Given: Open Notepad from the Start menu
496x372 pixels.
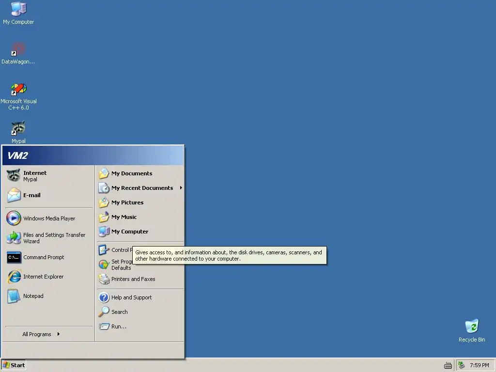Looking at the screenshot, I should click(x=49, y=296).
